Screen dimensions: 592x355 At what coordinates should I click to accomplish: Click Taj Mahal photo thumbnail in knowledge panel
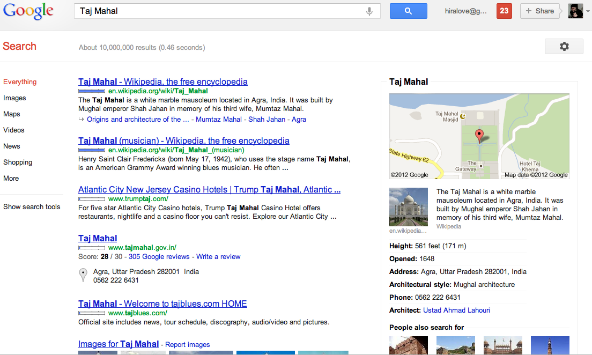point(409,207)
